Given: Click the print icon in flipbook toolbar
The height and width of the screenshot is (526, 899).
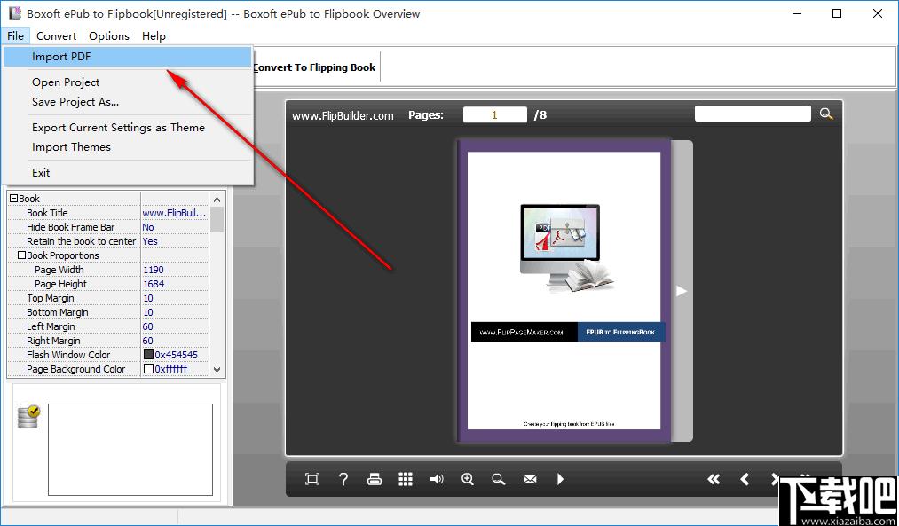Looking at the screenshot, I should (375, 479).
